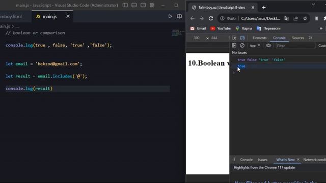
Task: Switch to the Issues drawer tab
Action: (263, 160)
